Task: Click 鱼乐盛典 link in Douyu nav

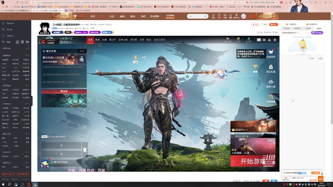Action: coord(155,16)
